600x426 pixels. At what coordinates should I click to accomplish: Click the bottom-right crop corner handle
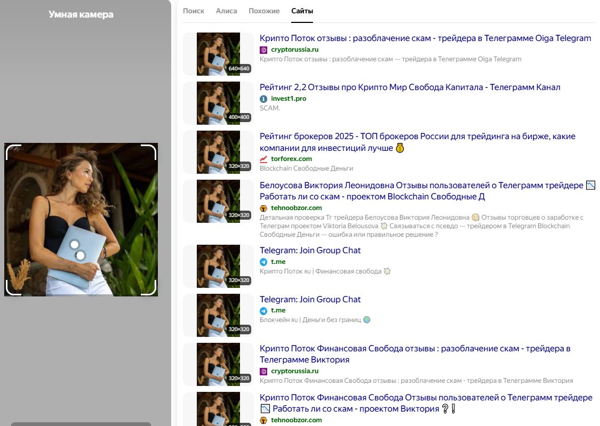(150, 288)
